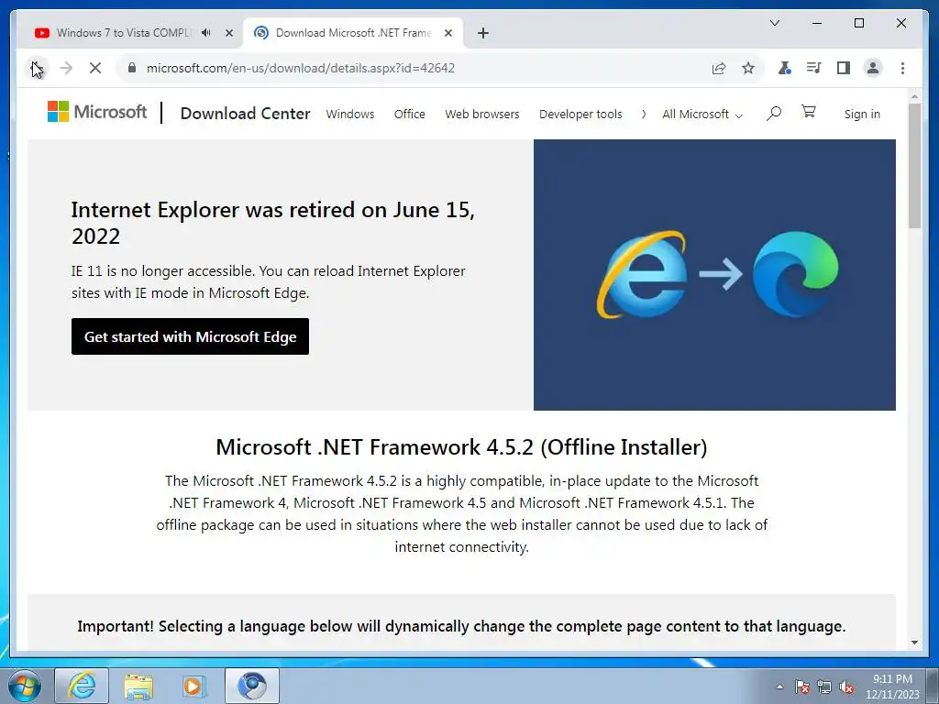939x704 pixels.
Task: Open the Action Center flag tray icon
Action: click(802, 687)
